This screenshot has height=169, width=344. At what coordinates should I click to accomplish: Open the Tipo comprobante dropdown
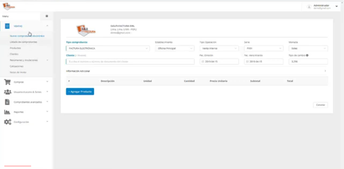(108, 49)
